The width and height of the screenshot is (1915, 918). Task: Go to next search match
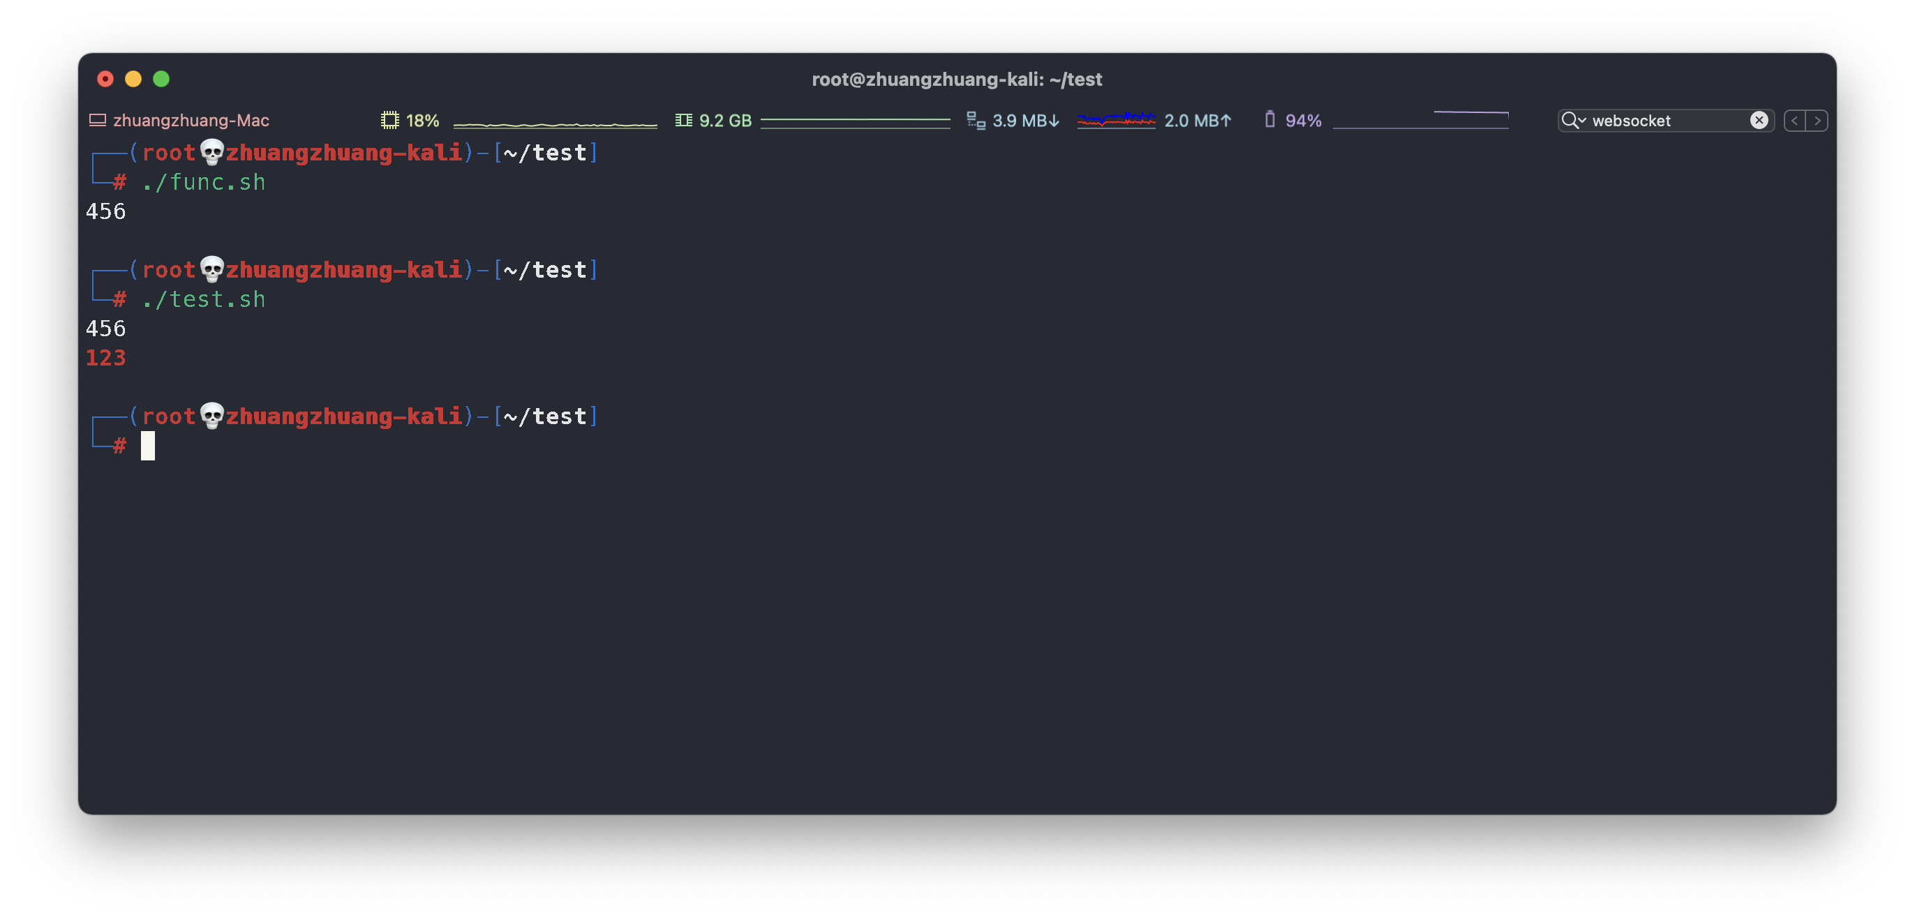(1817, 121)
